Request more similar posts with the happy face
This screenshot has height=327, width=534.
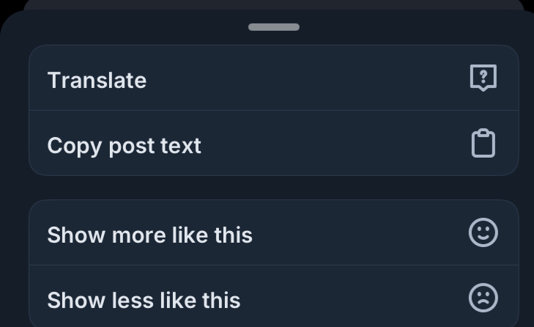(483, 232)
